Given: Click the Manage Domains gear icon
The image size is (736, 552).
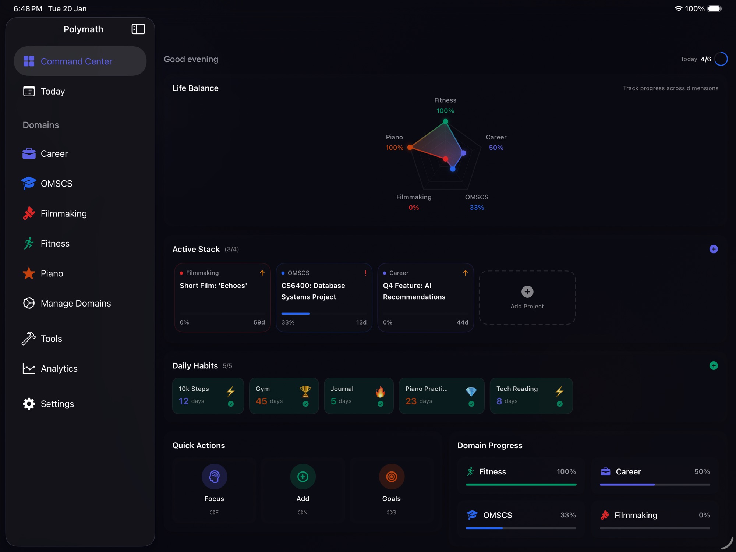Looking at the screenshot, I should pos(28,303).
